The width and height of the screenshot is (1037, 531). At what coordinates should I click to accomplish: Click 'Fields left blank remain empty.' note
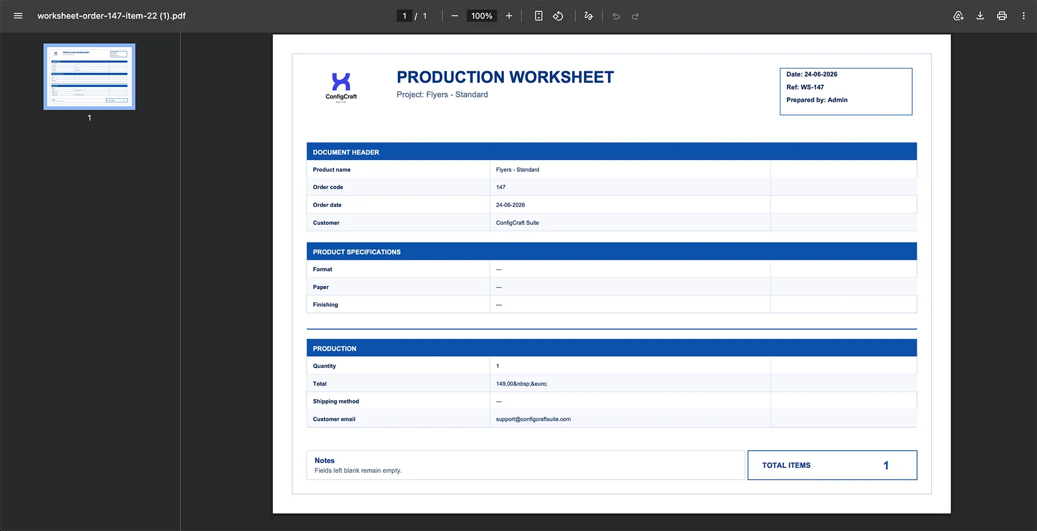(358, 470)
